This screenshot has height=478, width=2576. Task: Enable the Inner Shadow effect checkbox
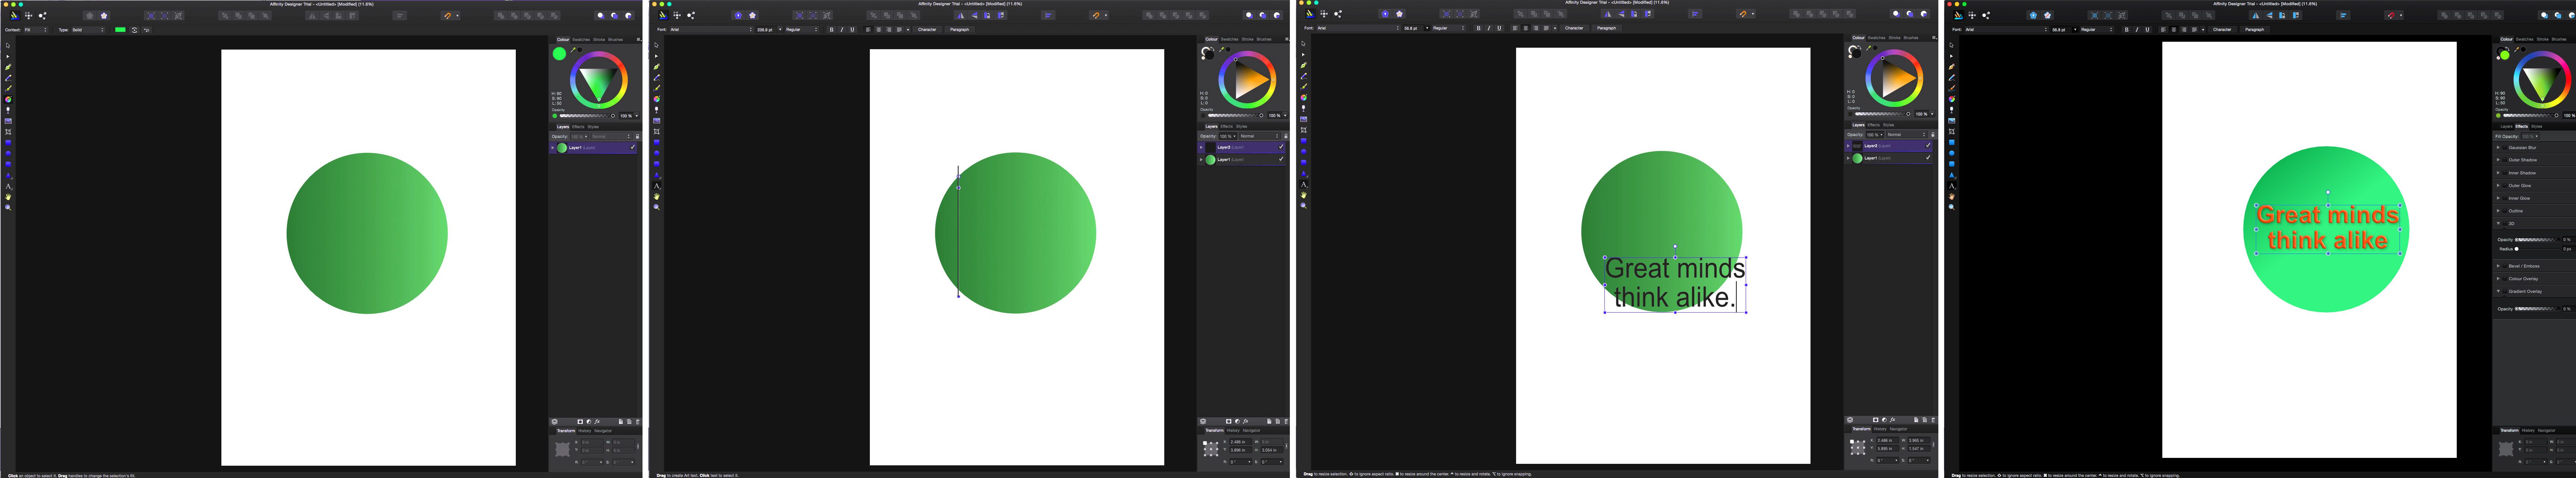[x=2504, y=173]
